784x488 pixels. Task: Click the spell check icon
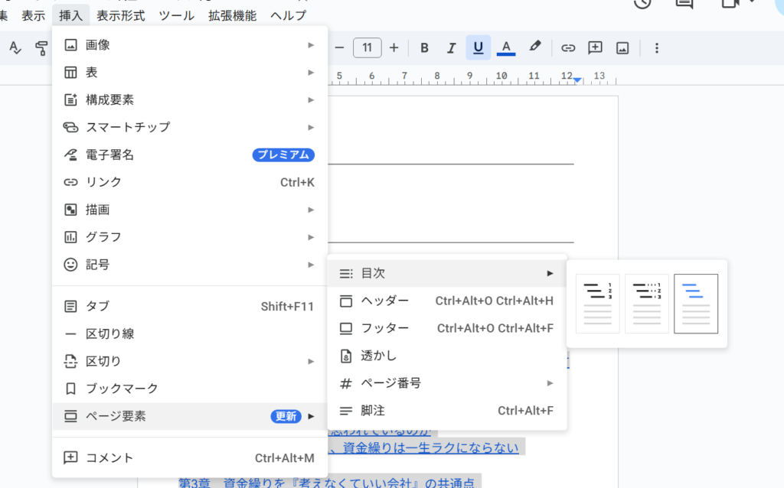click(x=15, y=47)
